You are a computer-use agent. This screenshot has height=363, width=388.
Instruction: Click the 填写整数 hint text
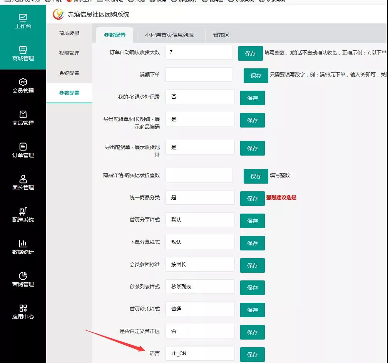(280, 175)
